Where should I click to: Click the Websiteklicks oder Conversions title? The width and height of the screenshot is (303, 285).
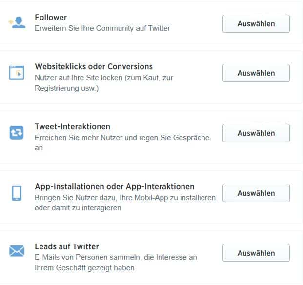coord(94,66)
